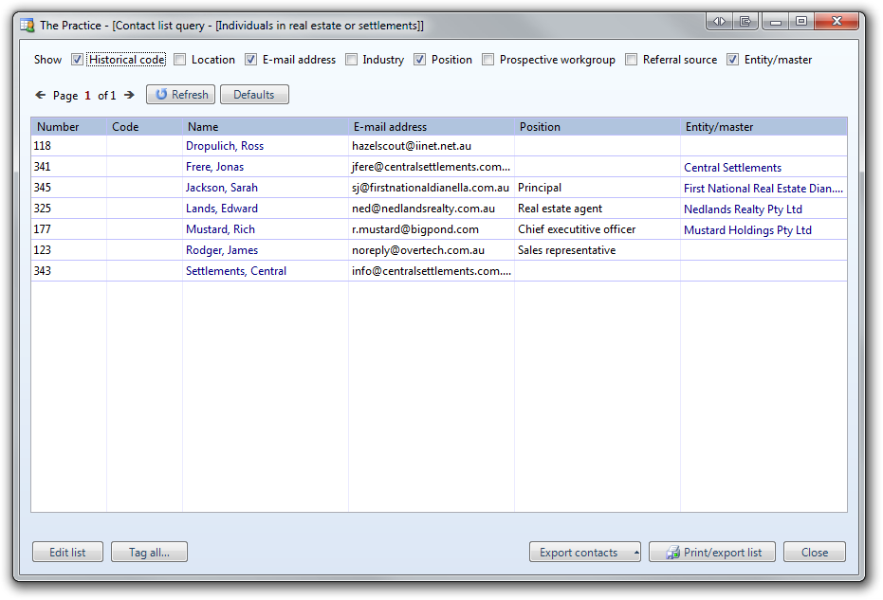Screen dimensions: 883x600
Task: Select email sj@firstnationaldianella.com.au
Action: click(x=431, y=188)
